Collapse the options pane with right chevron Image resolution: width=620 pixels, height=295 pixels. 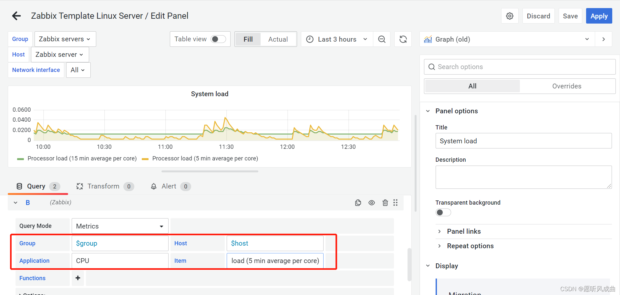coord(604,39)
